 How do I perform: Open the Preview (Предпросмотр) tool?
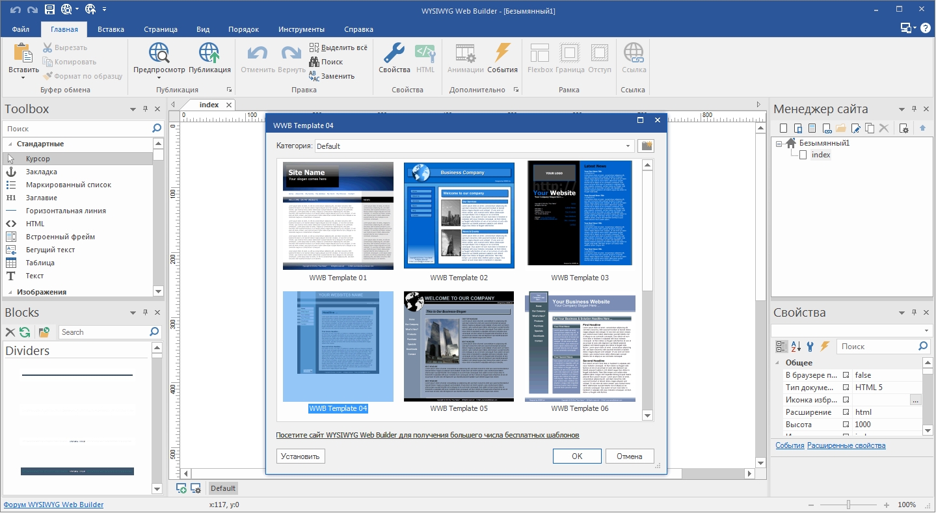coord(159,58)
